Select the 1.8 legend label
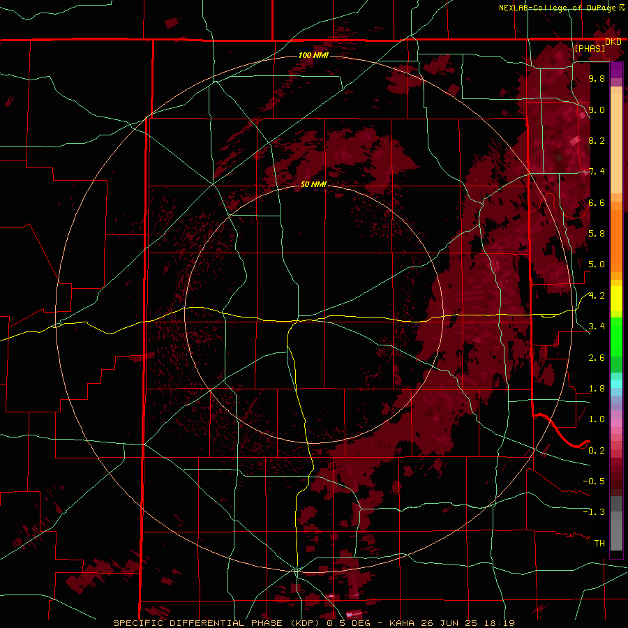The height and width of the screenshot is (628, 628). click(x=597, y=389)
